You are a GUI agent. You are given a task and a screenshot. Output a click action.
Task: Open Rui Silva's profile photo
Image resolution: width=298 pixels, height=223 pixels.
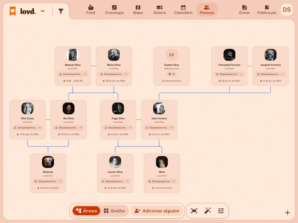pos(69,108)
